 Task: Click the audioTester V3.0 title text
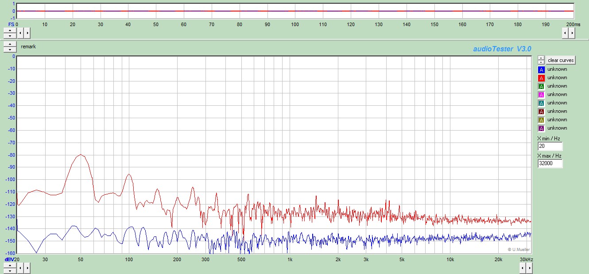coord(502,49)
